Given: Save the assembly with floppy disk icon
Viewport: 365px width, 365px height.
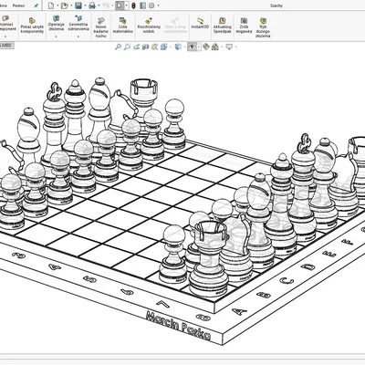Looking at the screenshot, I should pyautogui.click(x=78, y=5).
